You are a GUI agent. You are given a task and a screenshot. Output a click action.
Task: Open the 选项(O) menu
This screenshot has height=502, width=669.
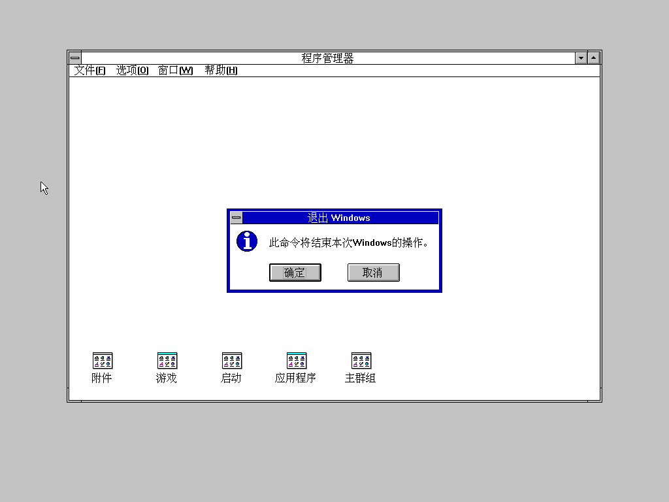pyautogui.click(x=132, y=71)
